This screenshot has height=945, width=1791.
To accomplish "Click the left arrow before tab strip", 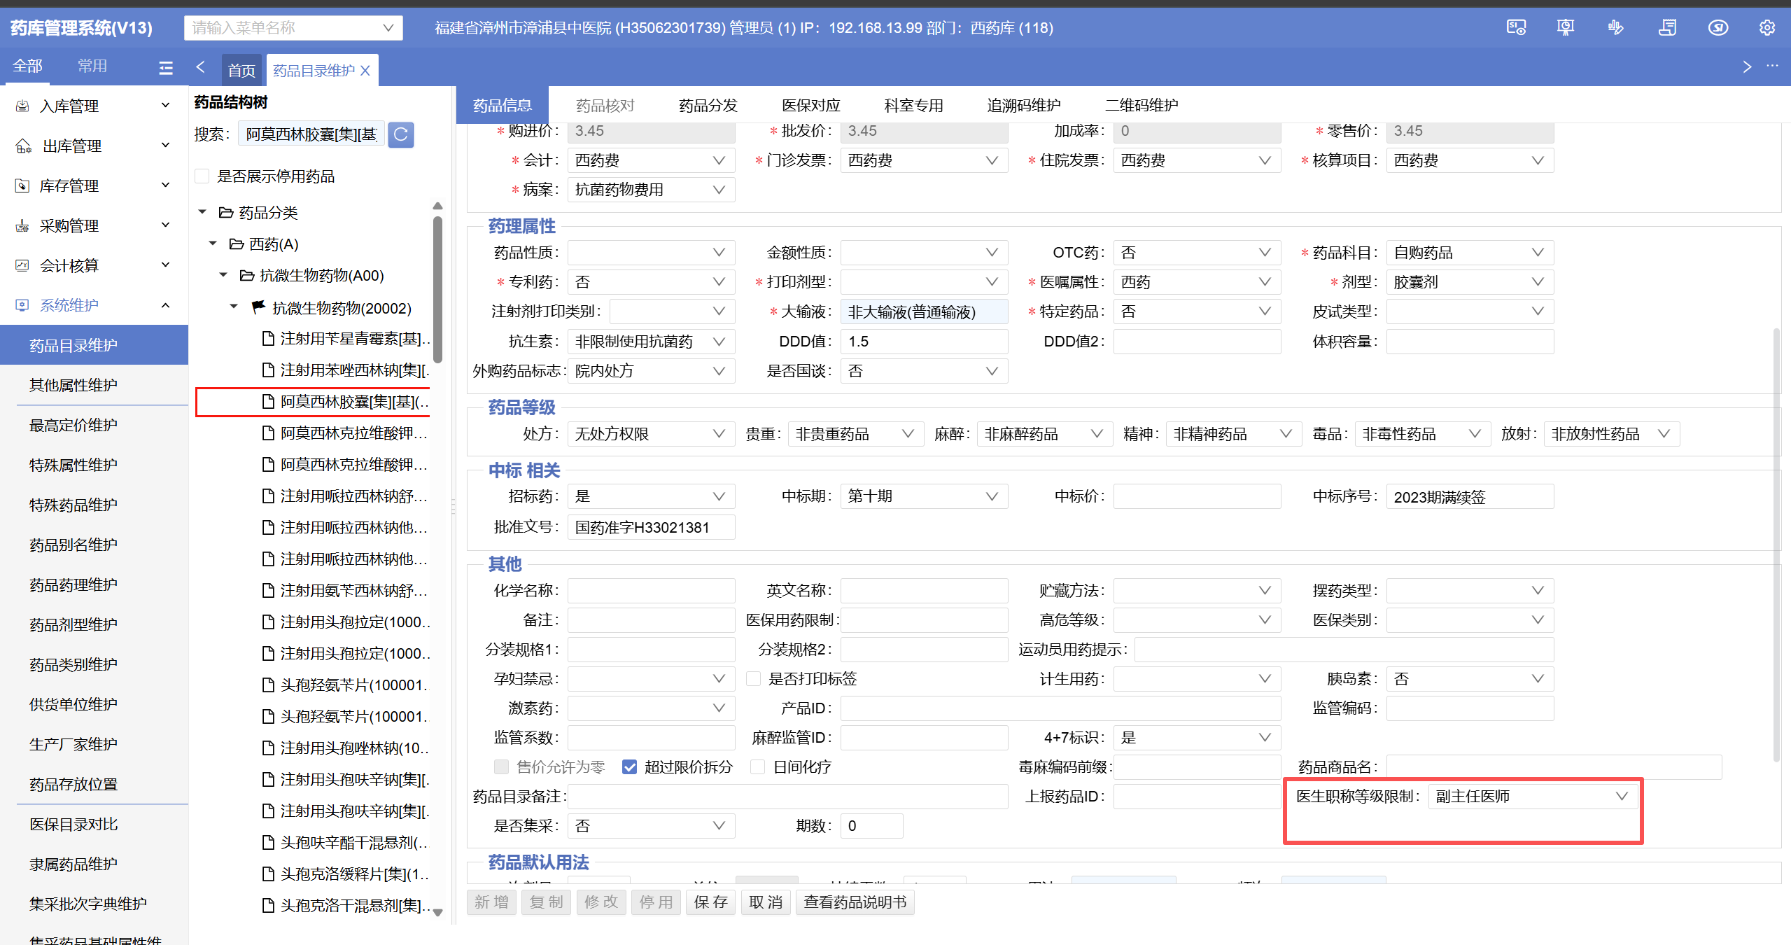I will tap(201, 67).
